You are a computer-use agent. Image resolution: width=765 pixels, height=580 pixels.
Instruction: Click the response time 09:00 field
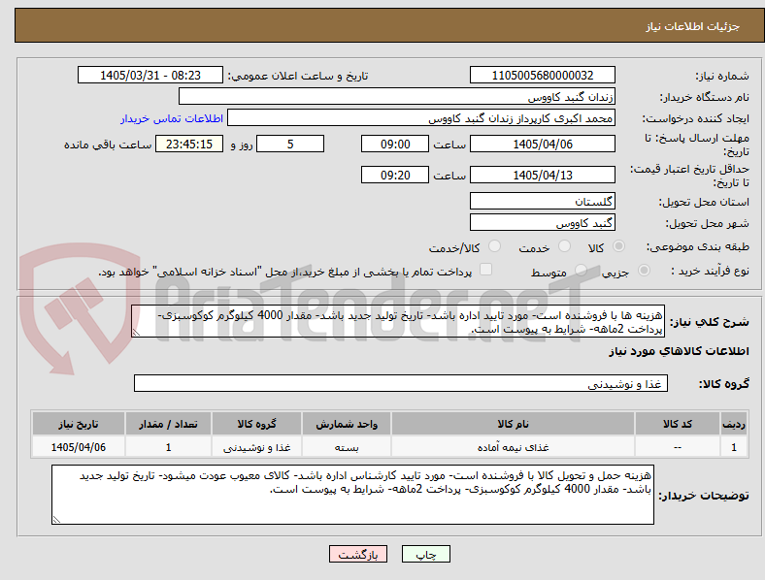[395, 144]
